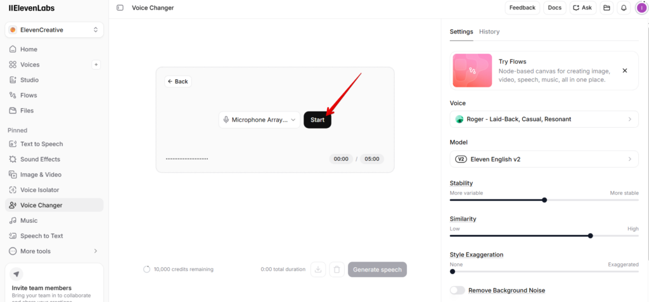Click the Try Flows thumbnail image
Screen dimensions: 649x302
tap(472, 71)
